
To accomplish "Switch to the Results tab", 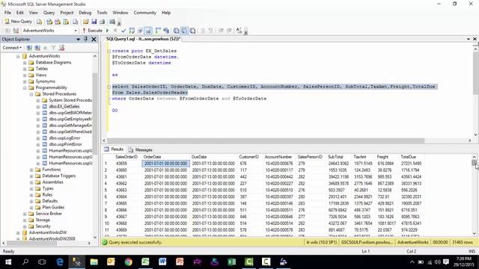I will point(114,149).
